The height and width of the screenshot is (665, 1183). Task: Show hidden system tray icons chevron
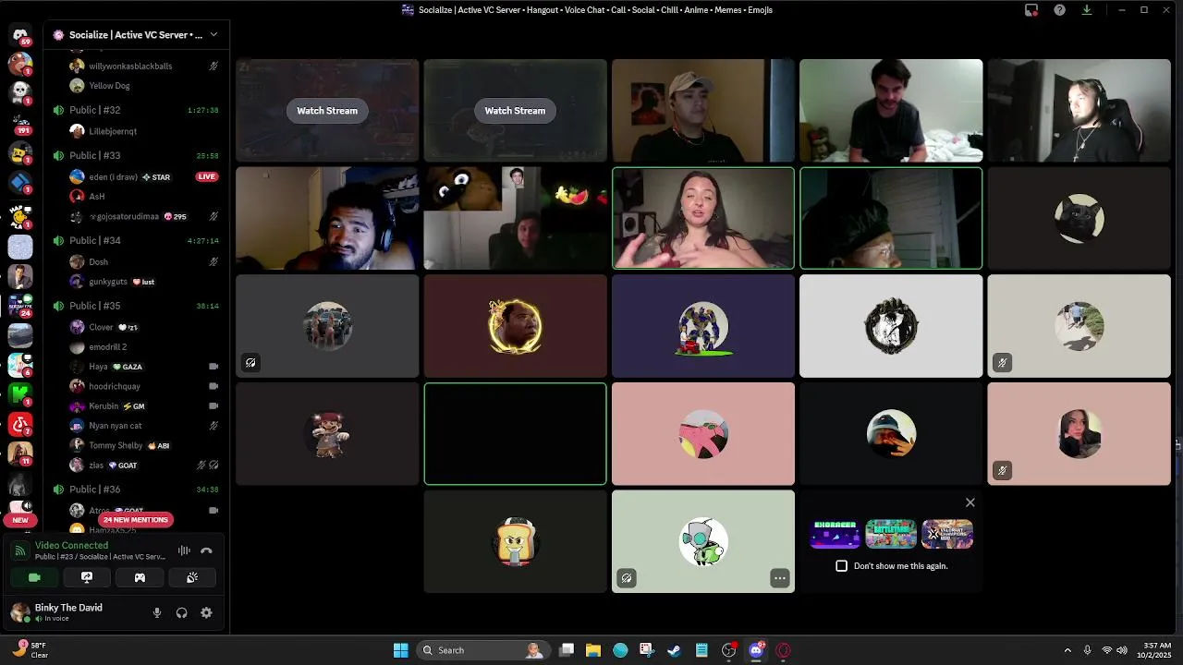1067,650
